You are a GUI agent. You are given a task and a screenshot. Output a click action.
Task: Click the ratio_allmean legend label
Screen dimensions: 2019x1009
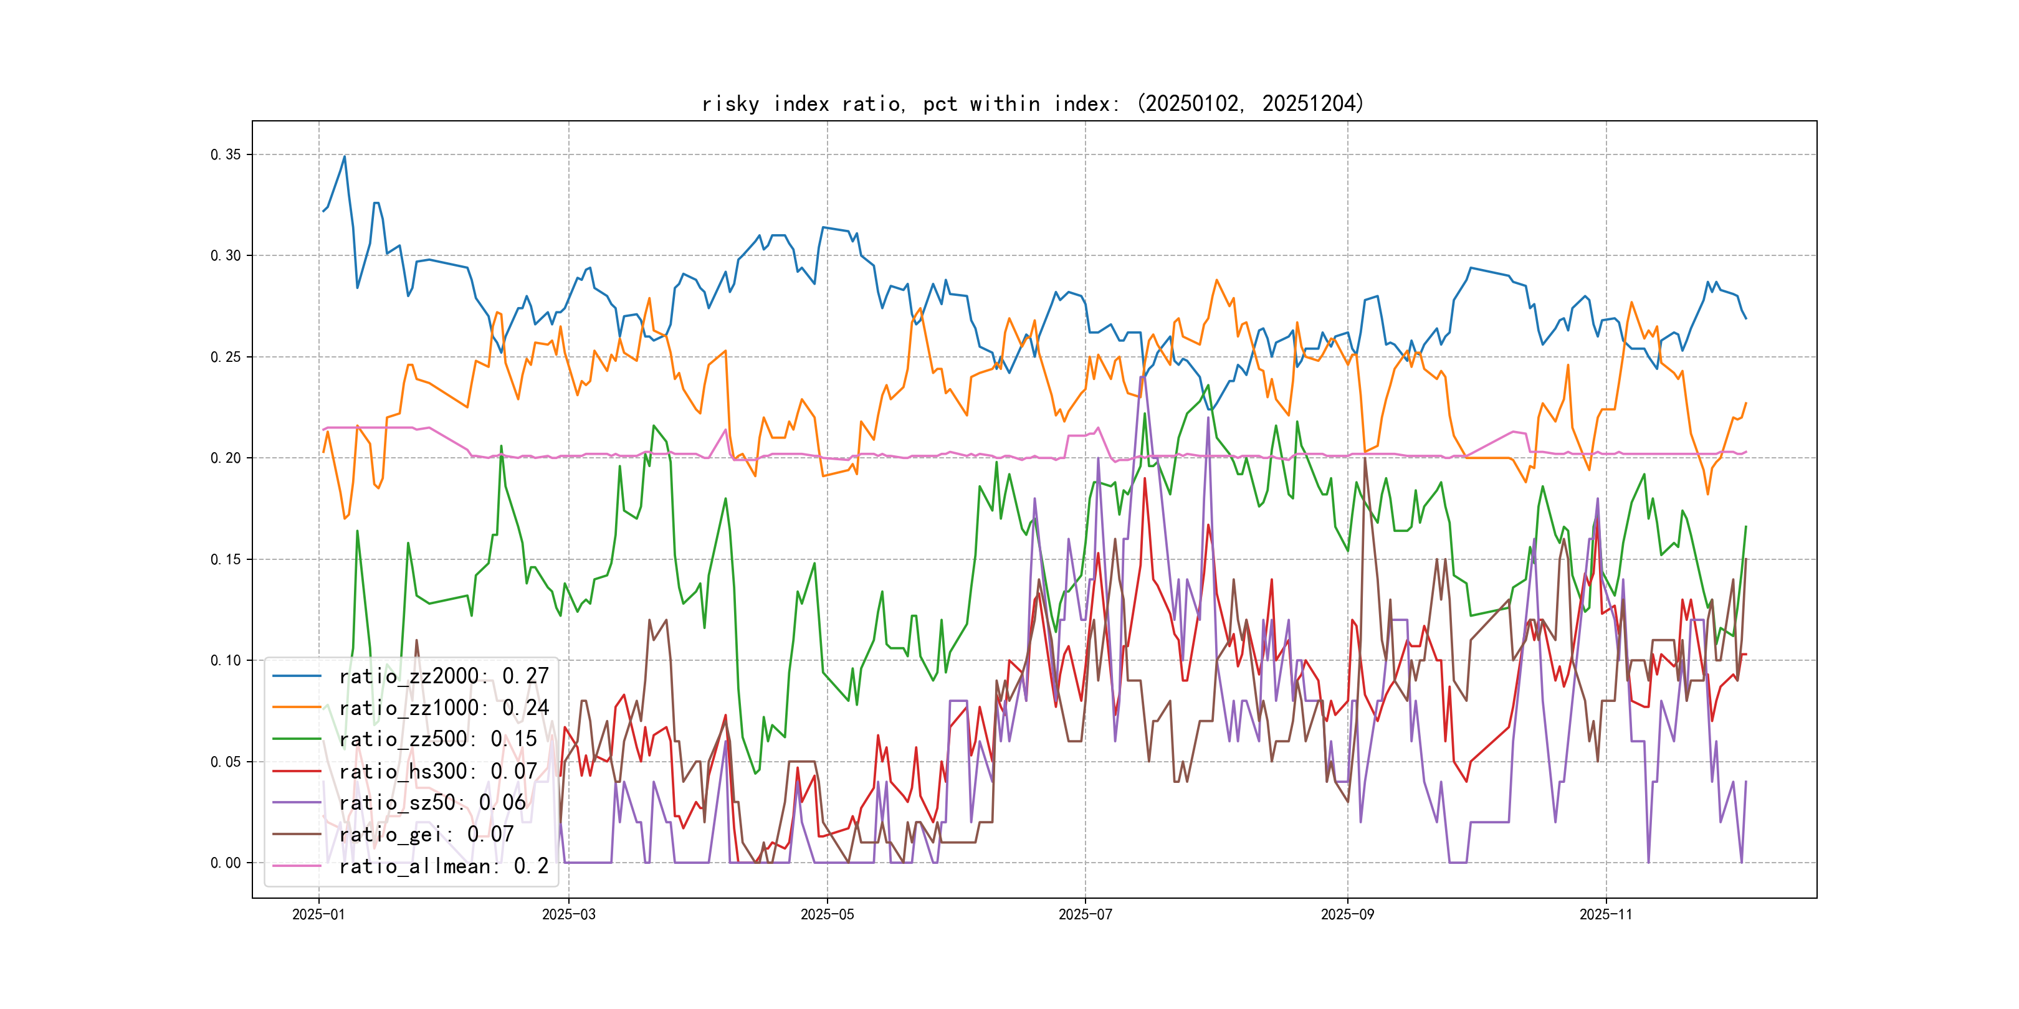point(443,866)
